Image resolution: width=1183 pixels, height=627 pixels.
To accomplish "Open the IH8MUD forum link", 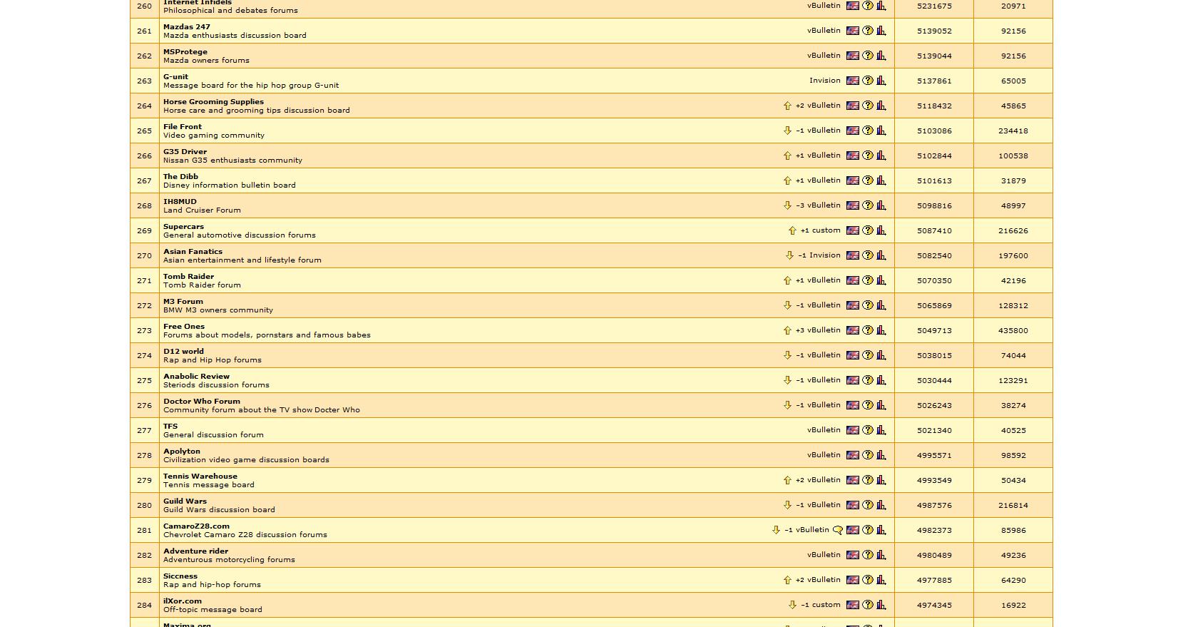I will (180, 201).
